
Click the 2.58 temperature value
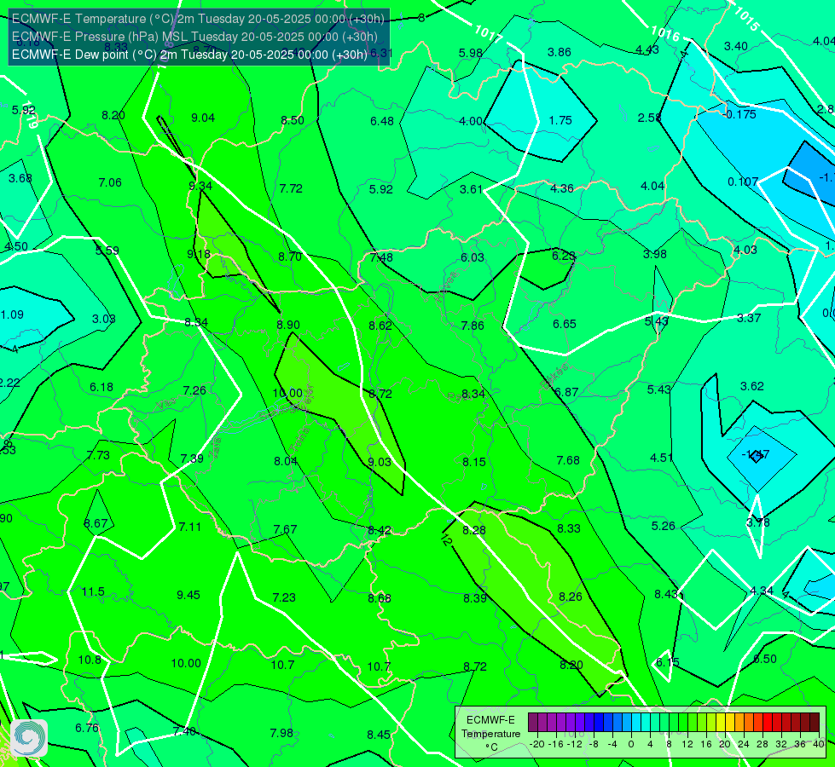coord(650,118)
